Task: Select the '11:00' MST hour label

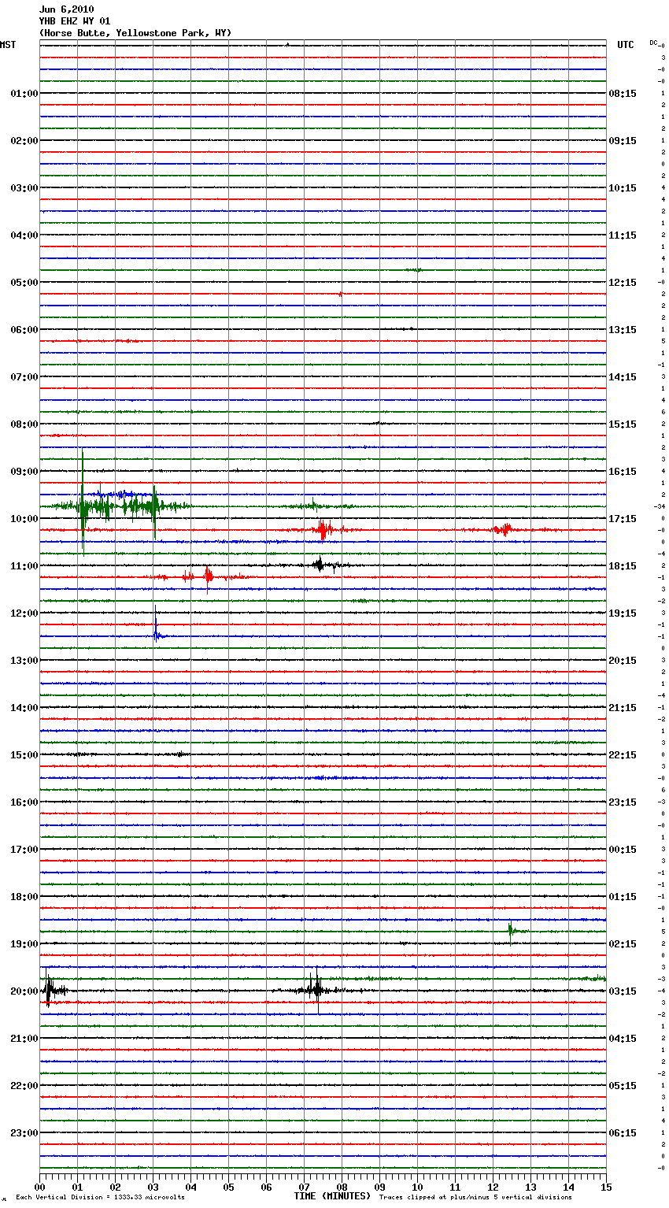Action: (24, 566)
